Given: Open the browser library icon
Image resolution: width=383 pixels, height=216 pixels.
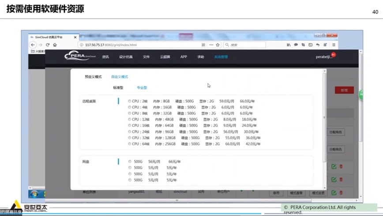Looking at the screenshot, I should 289,45.
